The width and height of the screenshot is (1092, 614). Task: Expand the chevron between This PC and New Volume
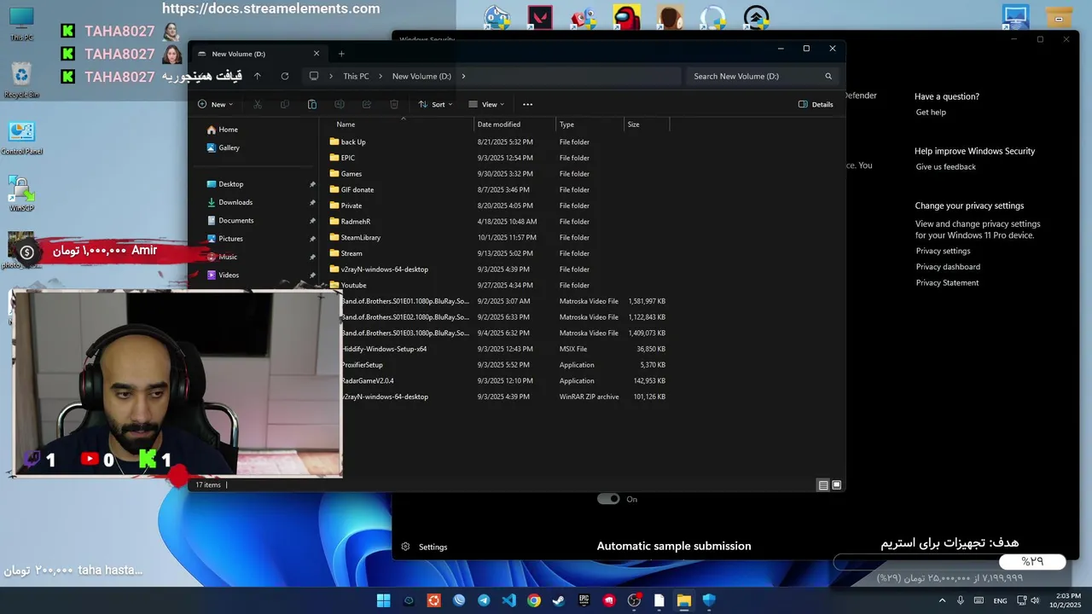point(380,76)
